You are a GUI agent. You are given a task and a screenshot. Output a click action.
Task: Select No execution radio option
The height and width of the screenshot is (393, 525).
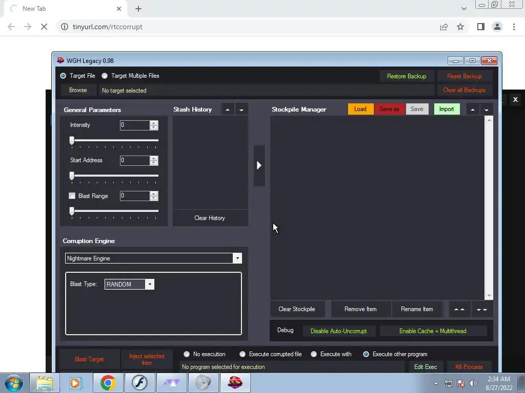click(x=187, y=354)
